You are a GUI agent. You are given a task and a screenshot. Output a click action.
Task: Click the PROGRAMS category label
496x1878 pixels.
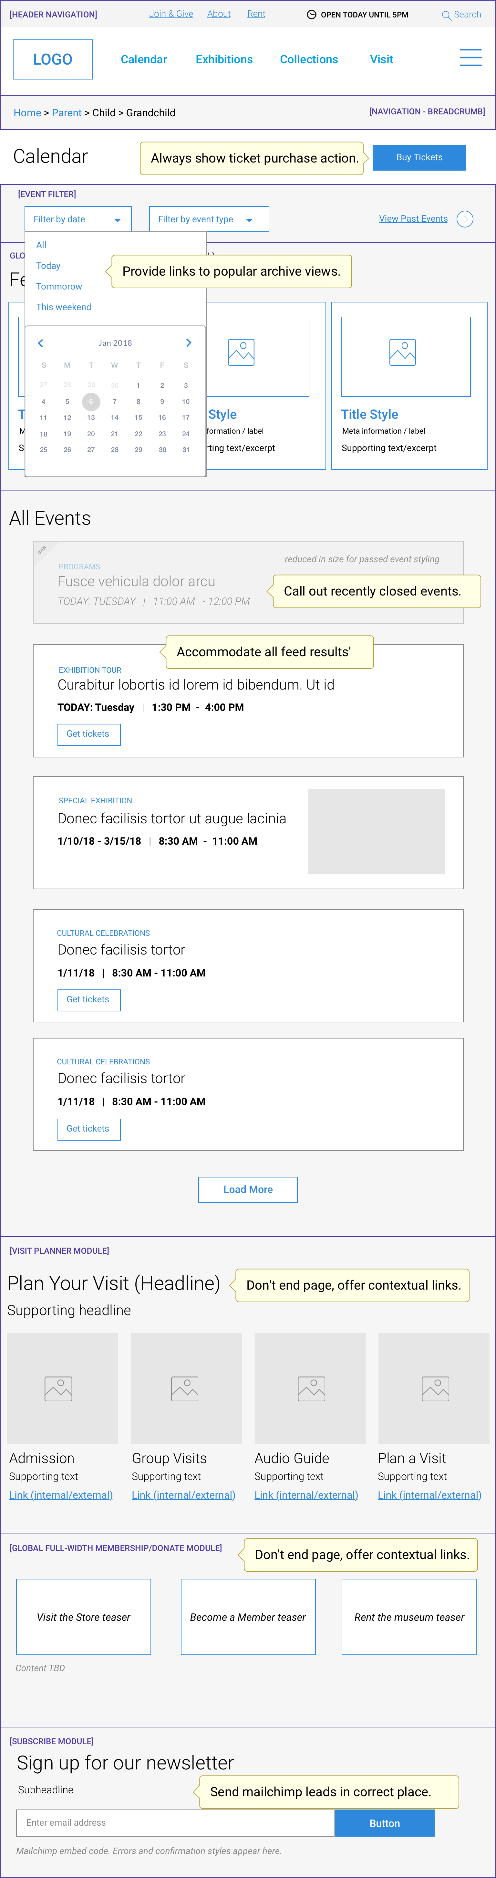point(79,566)
